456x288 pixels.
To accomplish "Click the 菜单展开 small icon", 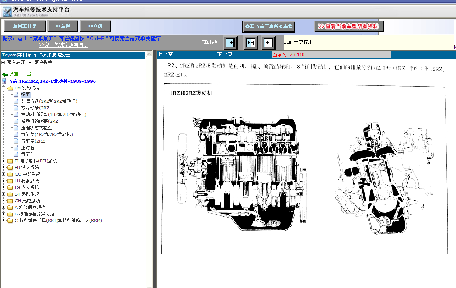I will coord(3,62).
